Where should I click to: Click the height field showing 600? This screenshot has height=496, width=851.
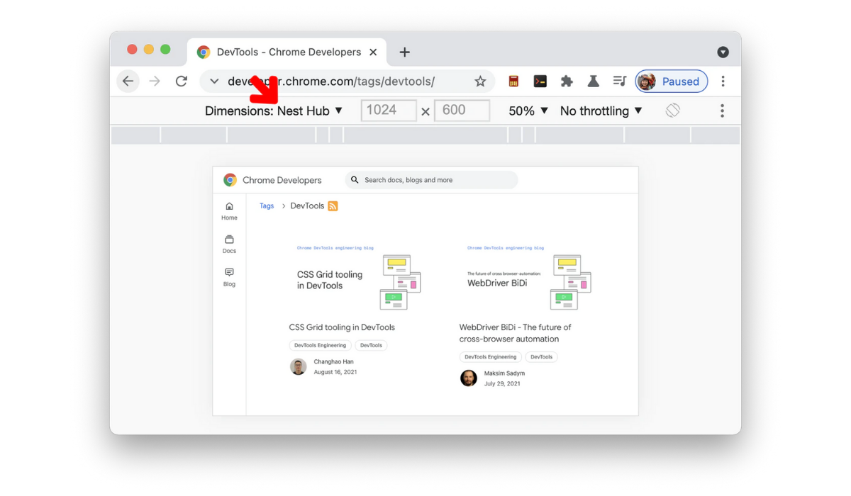click(x=462, y=111)
